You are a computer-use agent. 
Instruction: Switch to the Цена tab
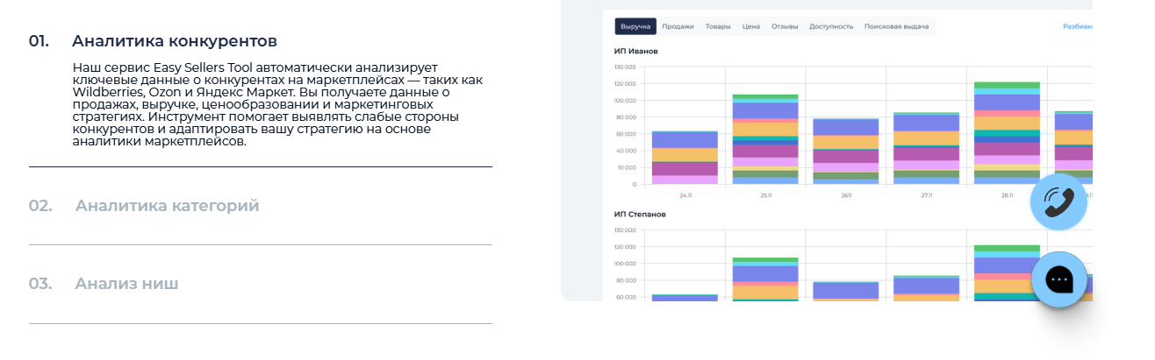point(750,26)
